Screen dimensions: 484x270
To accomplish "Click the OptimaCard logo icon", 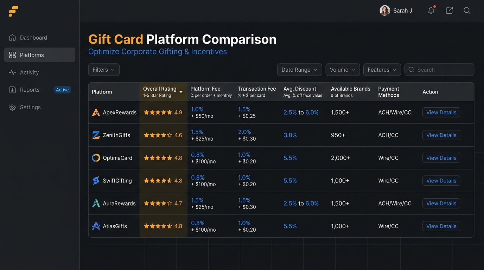I will coord(96,158).
